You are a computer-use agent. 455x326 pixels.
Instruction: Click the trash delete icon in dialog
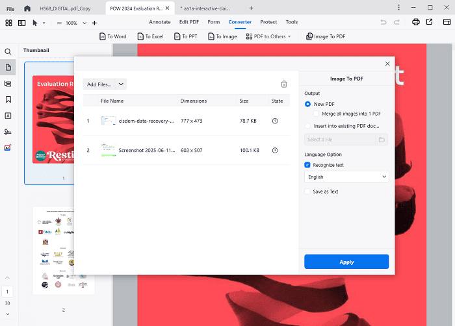click(x=283, y=84)
